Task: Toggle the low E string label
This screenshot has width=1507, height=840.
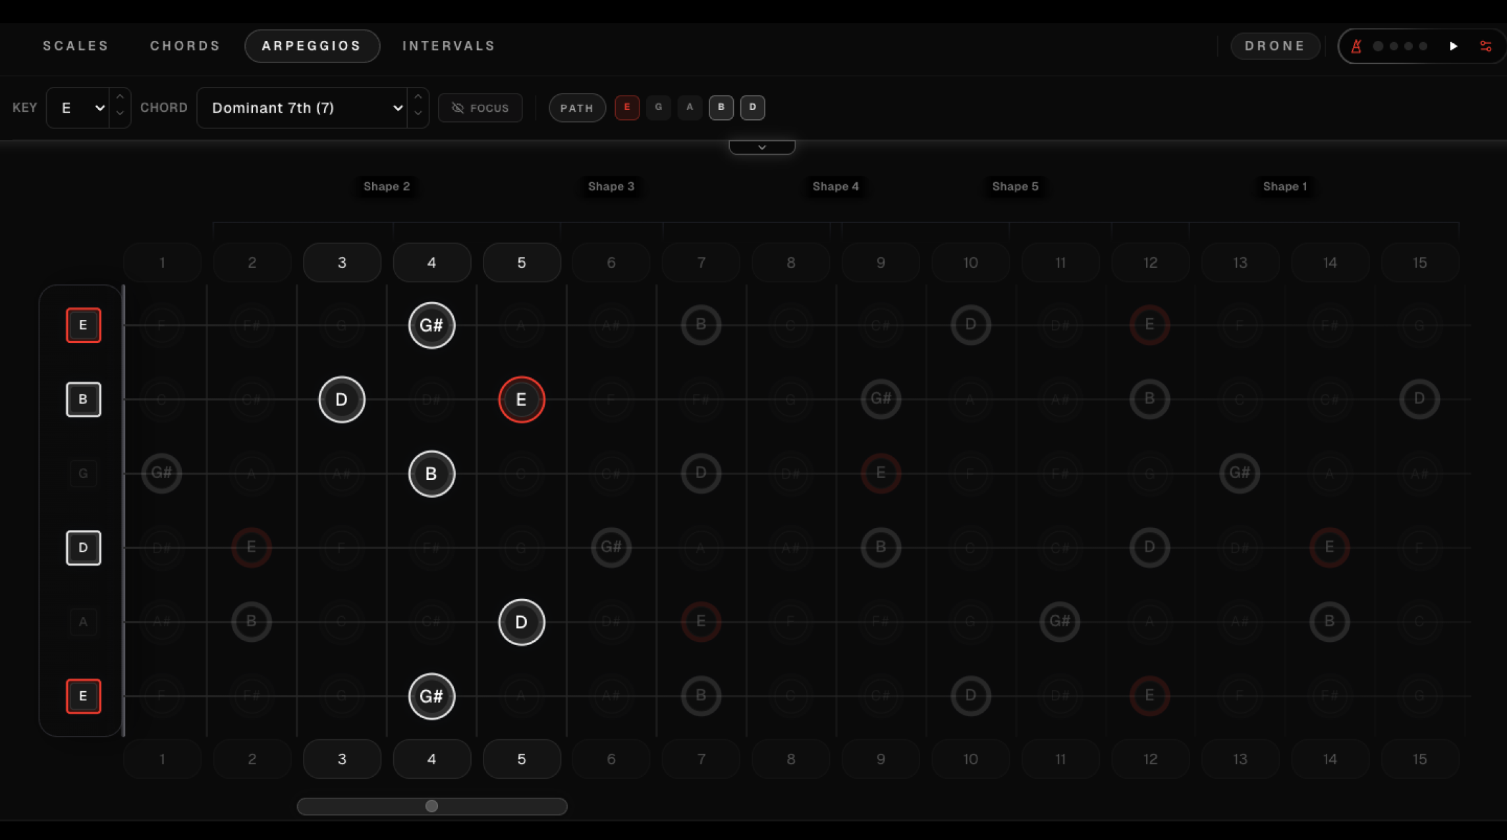Action: 83,696
